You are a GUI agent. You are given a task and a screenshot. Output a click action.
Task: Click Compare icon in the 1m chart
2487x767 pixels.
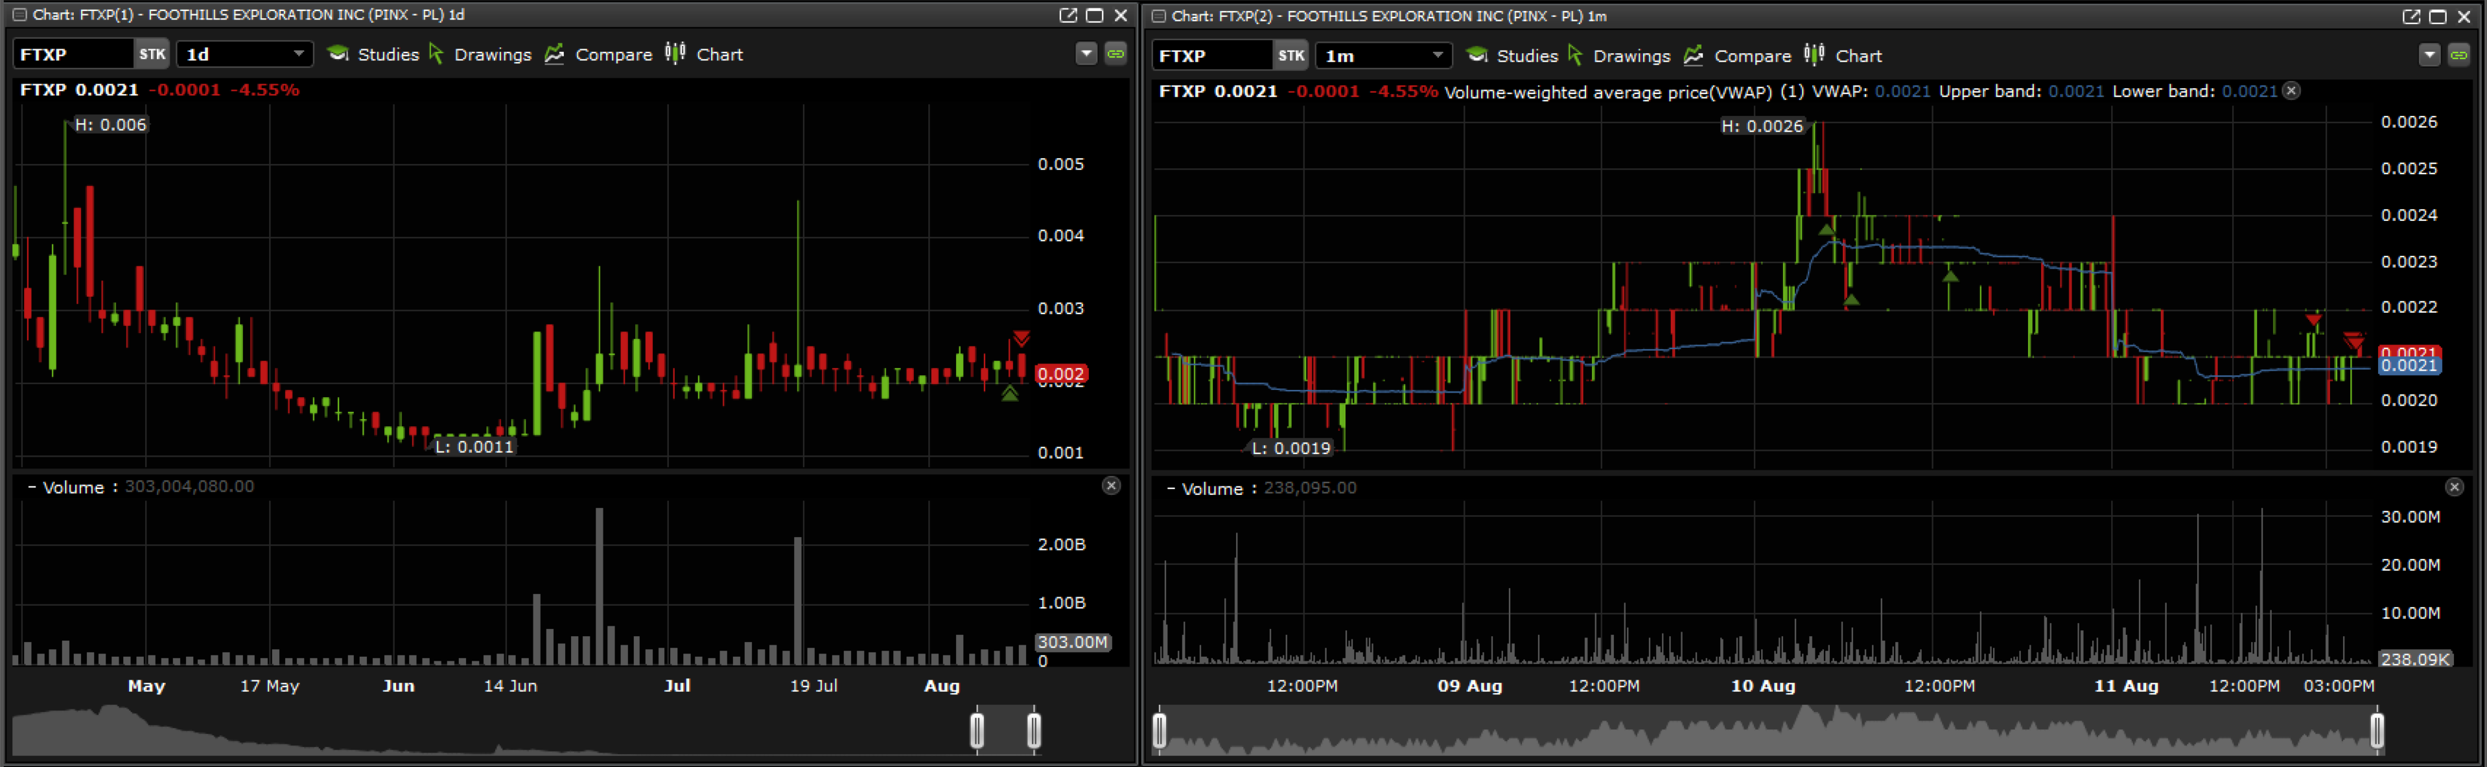1694,56
